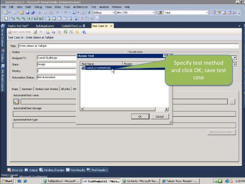Open the UML Model Explorer side panel
The image size is (245, 184).
(2, 78)
